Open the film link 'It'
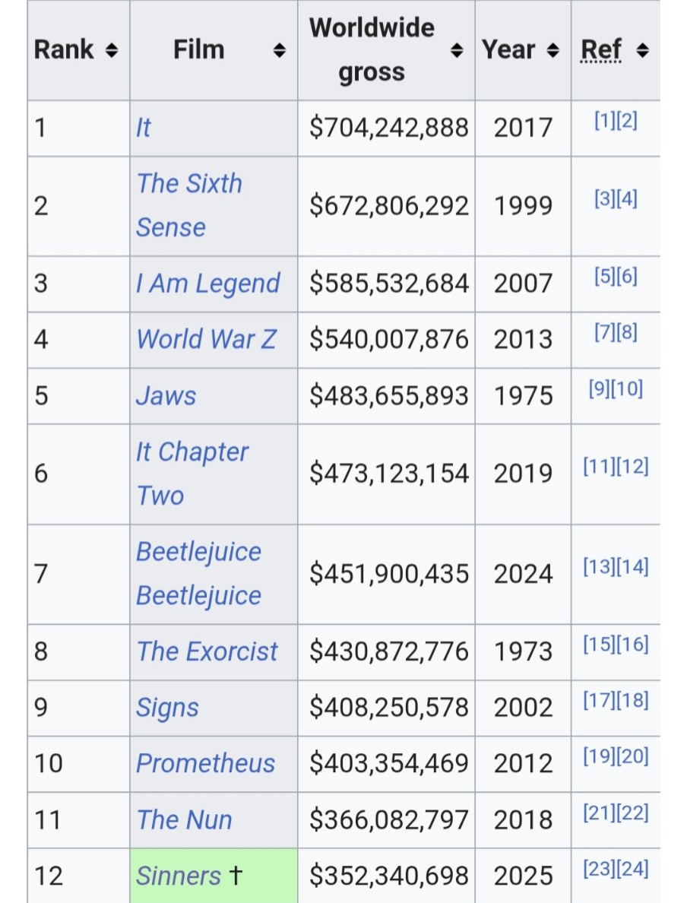Screen dimensions: 687x903 [x=143, y=127]
